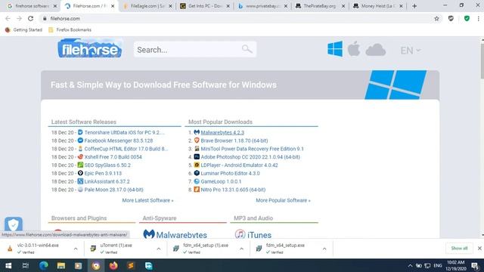
Task: Open Epic Pen 3.9.113 link
Action: [103, 173]
